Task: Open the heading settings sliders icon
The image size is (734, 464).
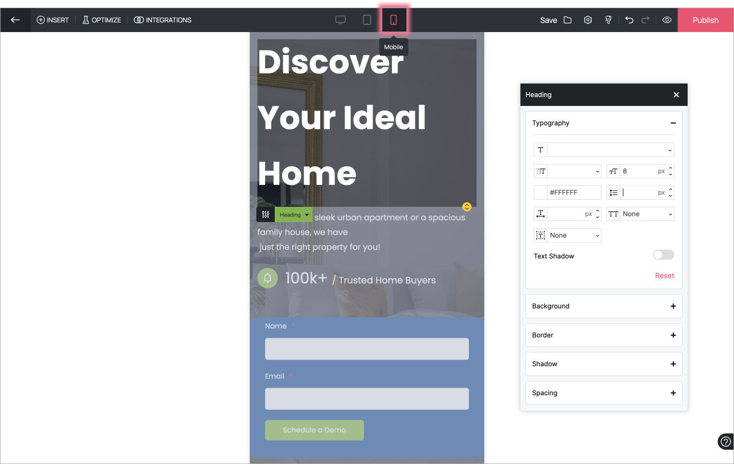Action: pyautogui.click(x=266, y=214)
